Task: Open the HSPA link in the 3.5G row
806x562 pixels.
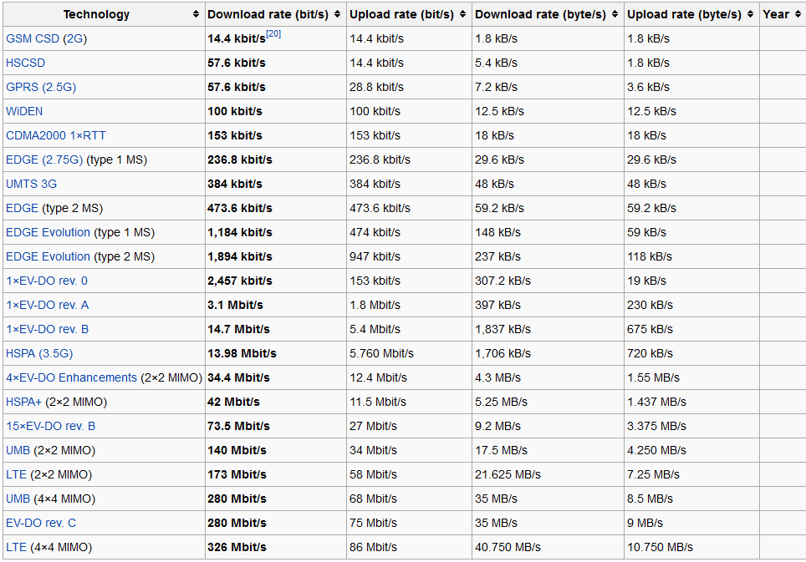Action: pyautogui.click(x=39, y=353)
